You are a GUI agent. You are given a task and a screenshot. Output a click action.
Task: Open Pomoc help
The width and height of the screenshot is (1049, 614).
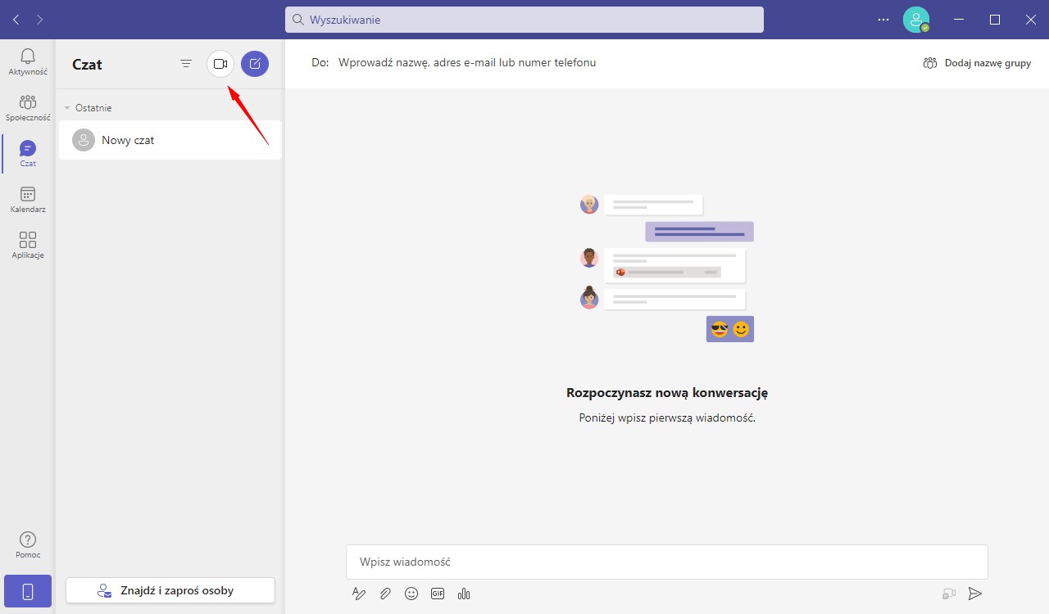[28, 545]
